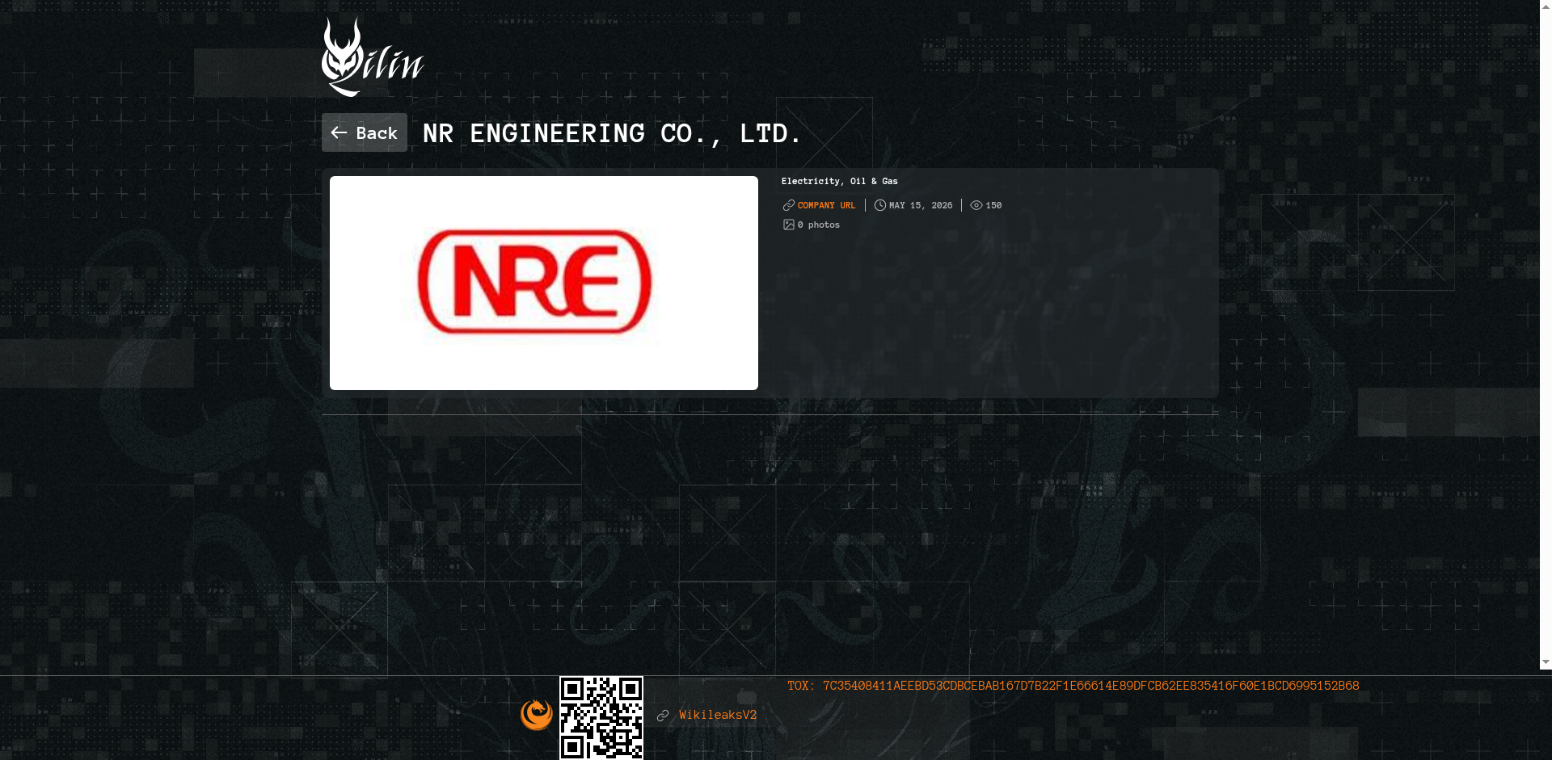Click the clock icon next to the date
Screen dimensions: 1552x760
point(880,205)
